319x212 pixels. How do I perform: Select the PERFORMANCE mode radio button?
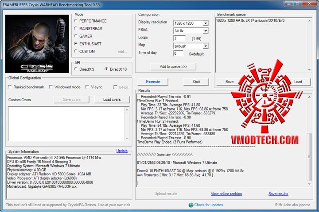pyautogui.click(x=76, y=21)
